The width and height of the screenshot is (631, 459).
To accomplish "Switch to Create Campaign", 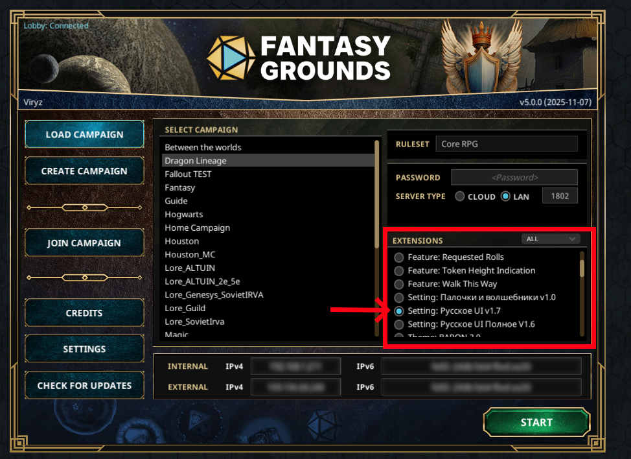I will (84, 171).
